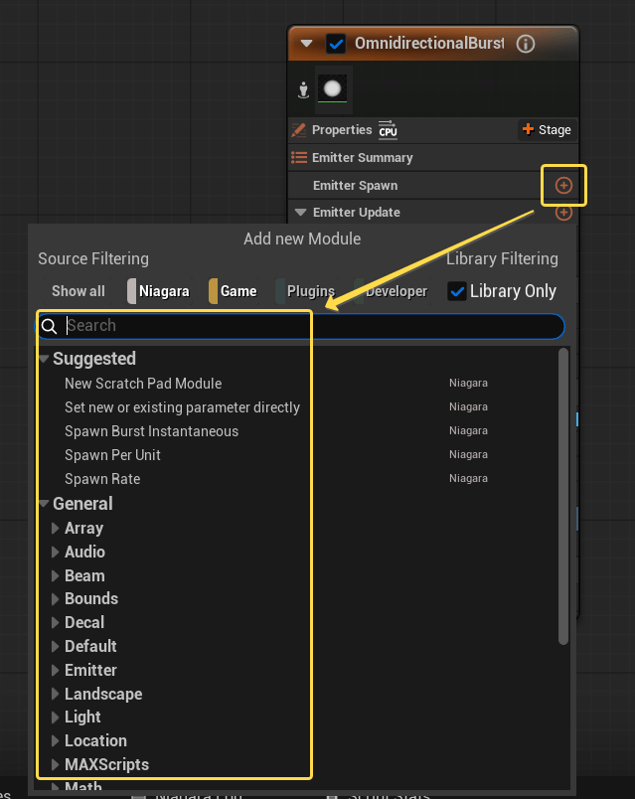Viewport: 635px width, 799px height.
Task: Expand the Bounds category
Action: click(55, 598)
